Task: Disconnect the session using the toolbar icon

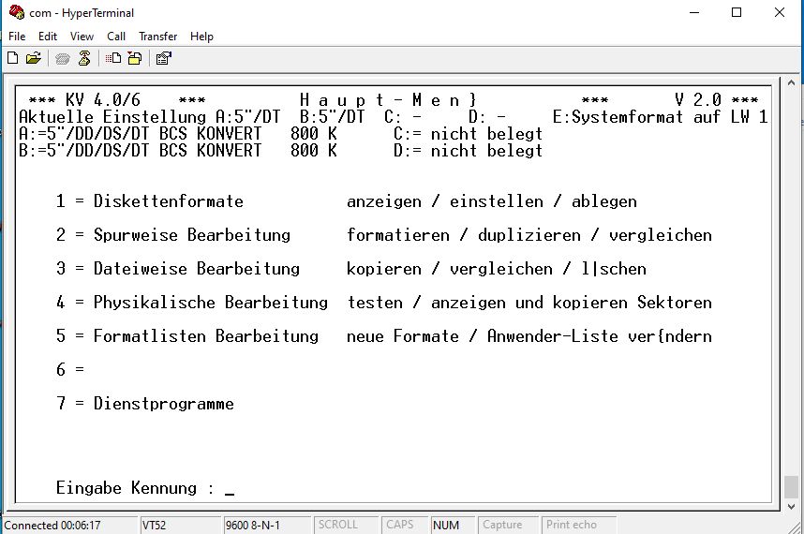Action: tap(84, 58)
